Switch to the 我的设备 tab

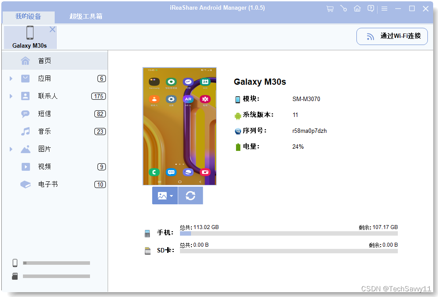(28, 16)
